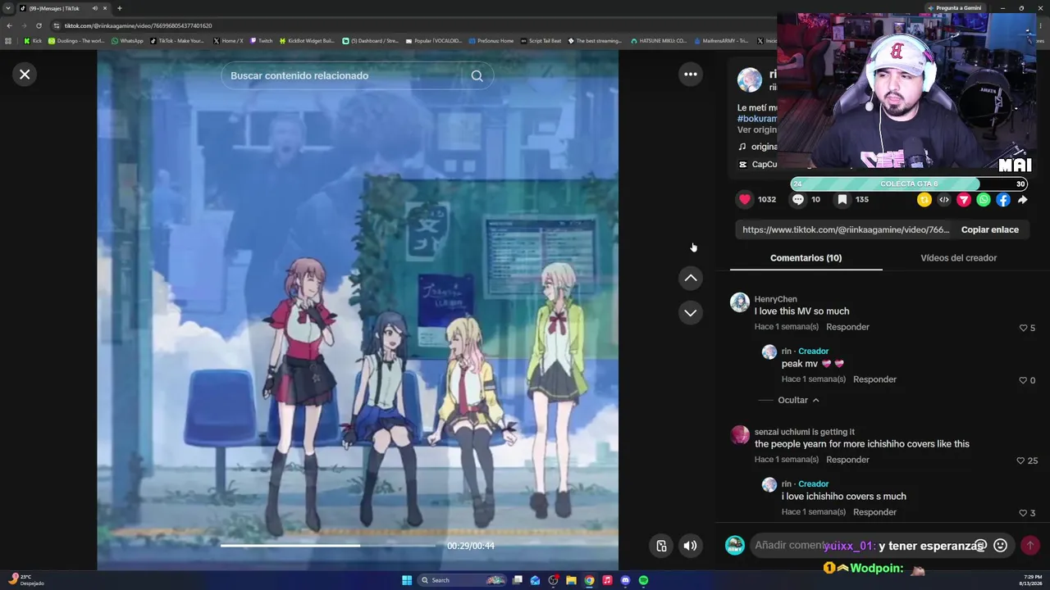Open the three-dot more options menu
The height and width of the screenshot is (590, 1050).
[x=691, y=75]
